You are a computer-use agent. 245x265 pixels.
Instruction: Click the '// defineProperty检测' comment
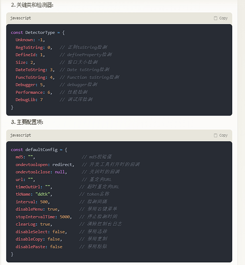coord(85,55)
